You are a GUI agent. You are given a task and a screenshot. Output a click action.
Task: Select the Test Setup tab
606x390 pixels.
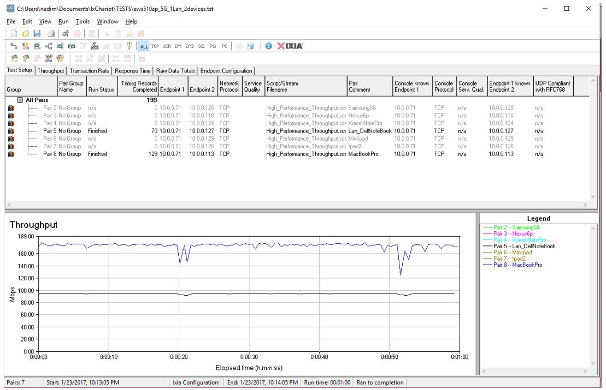(19, 70)
